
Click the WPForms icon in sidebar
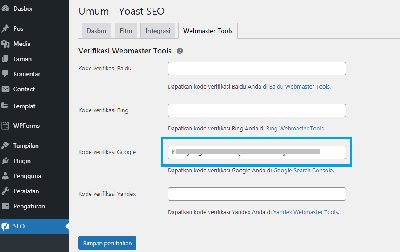tap(5, 126)
